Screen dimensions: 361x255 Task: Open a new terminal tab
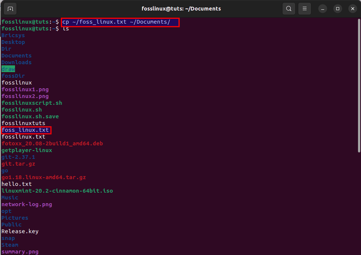[x=9, y=8]
